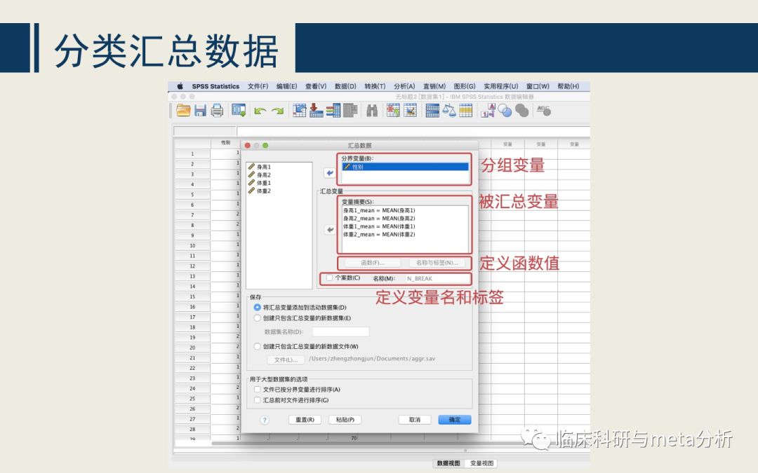Open the SPSS Statistics application menu
This screenshot has width=758, height=473.
[215, 86]
